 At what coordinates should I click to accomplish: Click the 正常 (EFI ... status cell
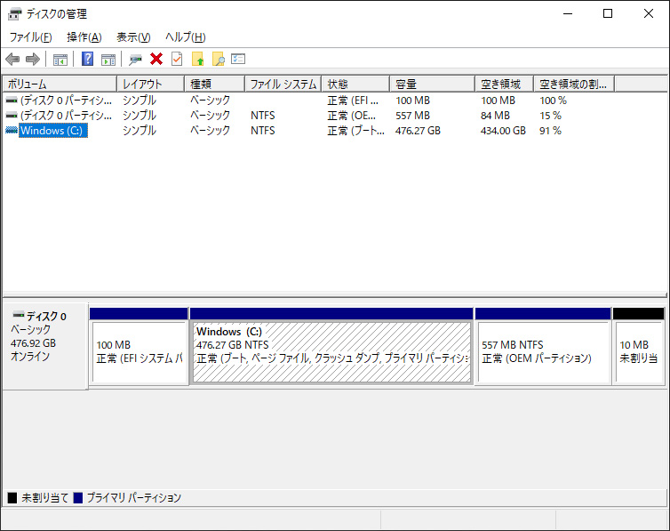coord(353,101)
